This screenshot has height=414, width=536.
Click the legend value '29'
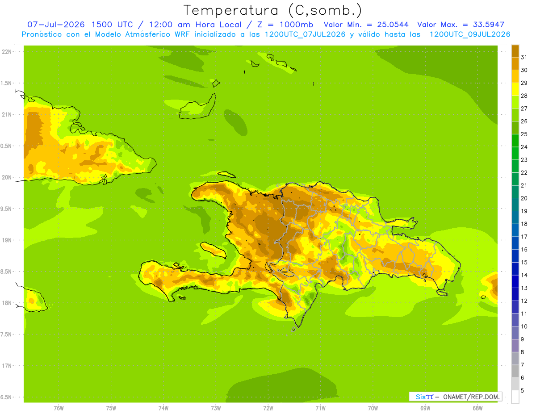[x=524, y=83]
